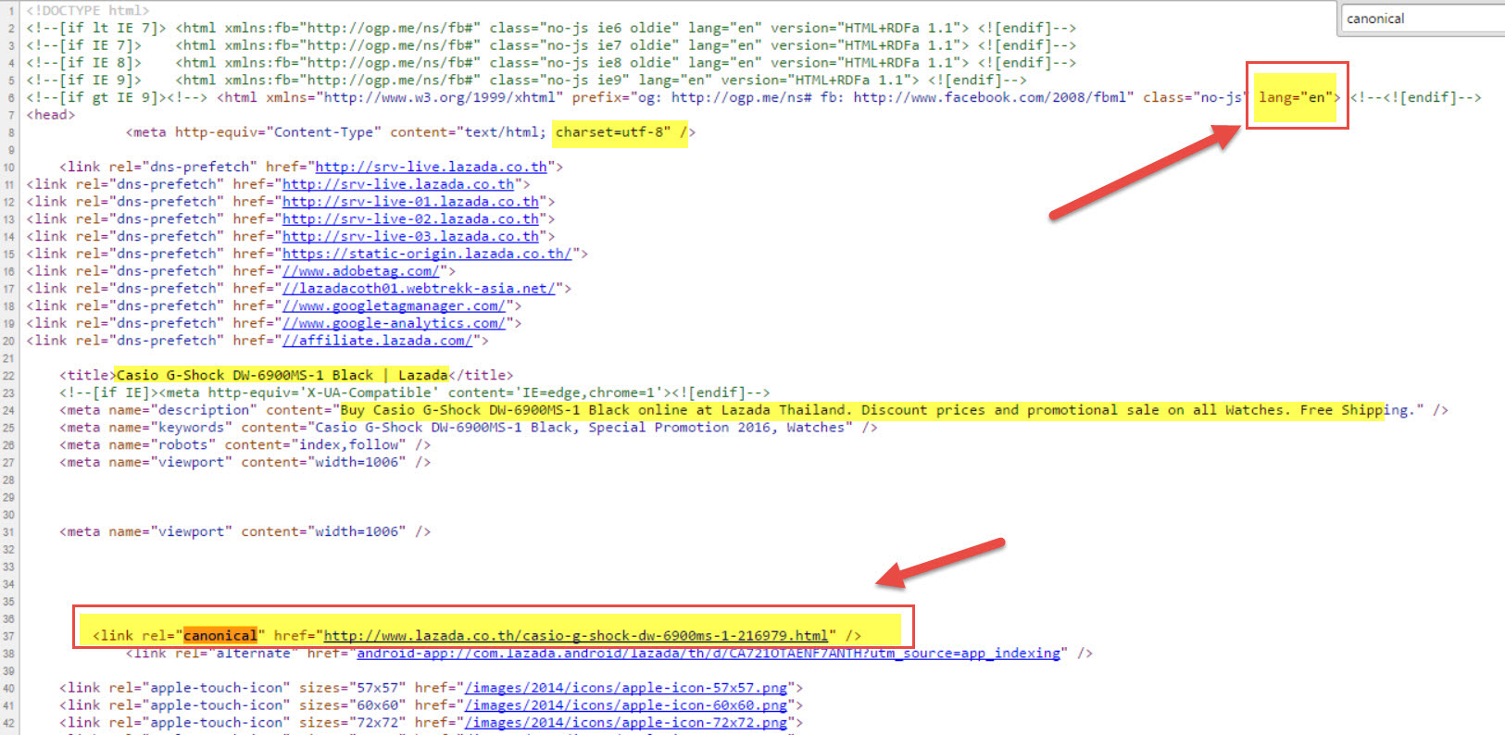1505x735 pixels.
Task: Follow the www.googletagmanager.com link
Action: [394, 306]
